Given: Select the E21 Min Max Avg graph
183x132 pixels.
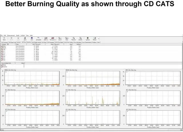Looking at the screenshot, I should (153, 98).
